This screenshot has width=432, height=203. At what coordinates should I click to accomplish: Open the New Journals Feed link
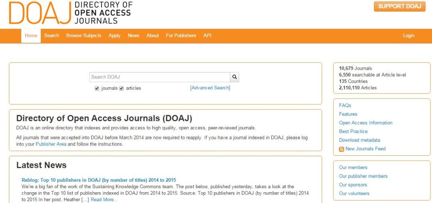pos(366,149)
